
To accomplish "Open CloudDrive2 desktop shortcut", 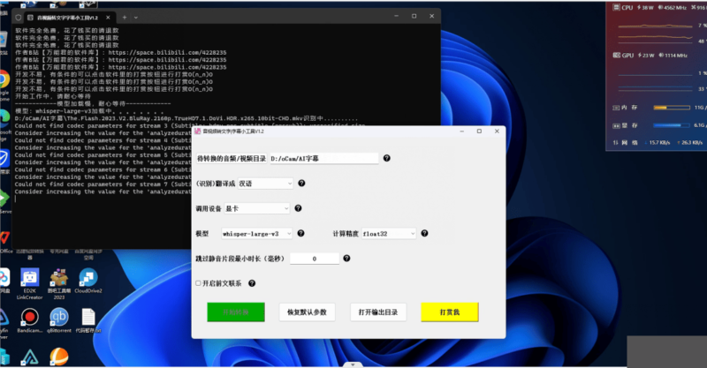I will (88, 282).
